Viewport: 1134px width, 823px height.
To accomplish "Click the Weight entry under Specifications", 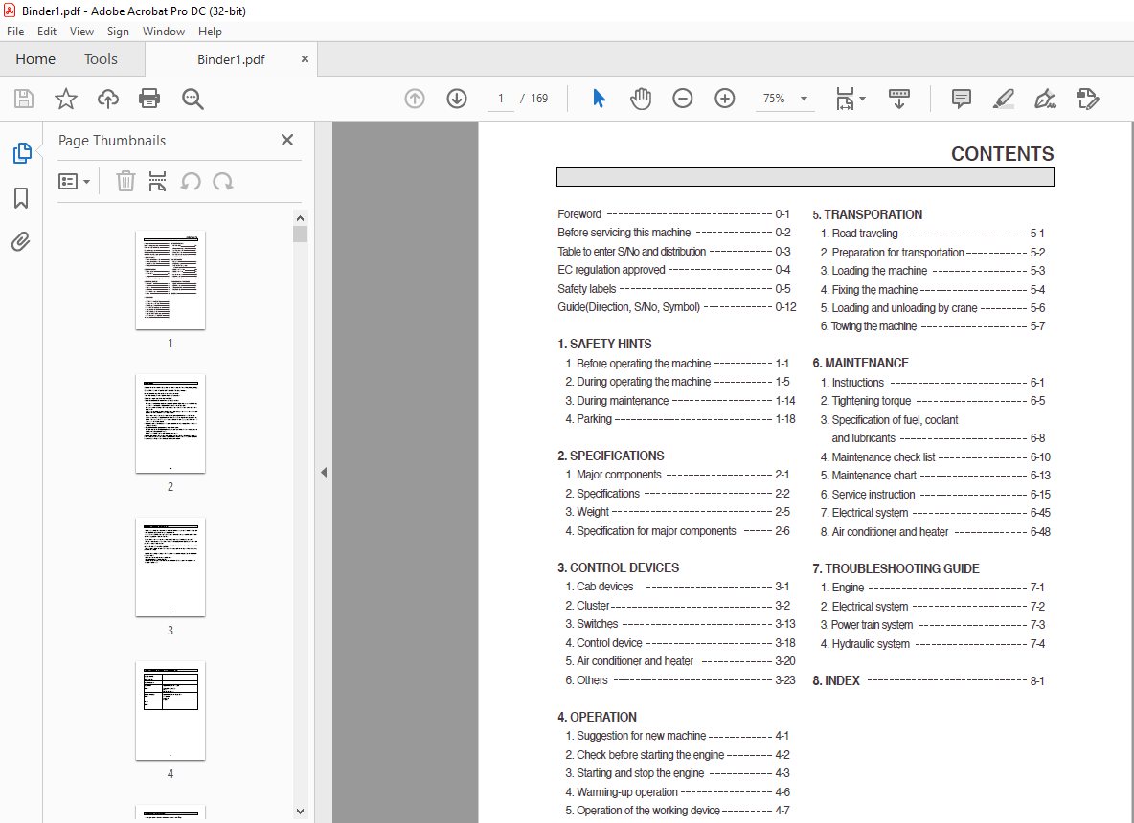I will [x=678, y=512].
